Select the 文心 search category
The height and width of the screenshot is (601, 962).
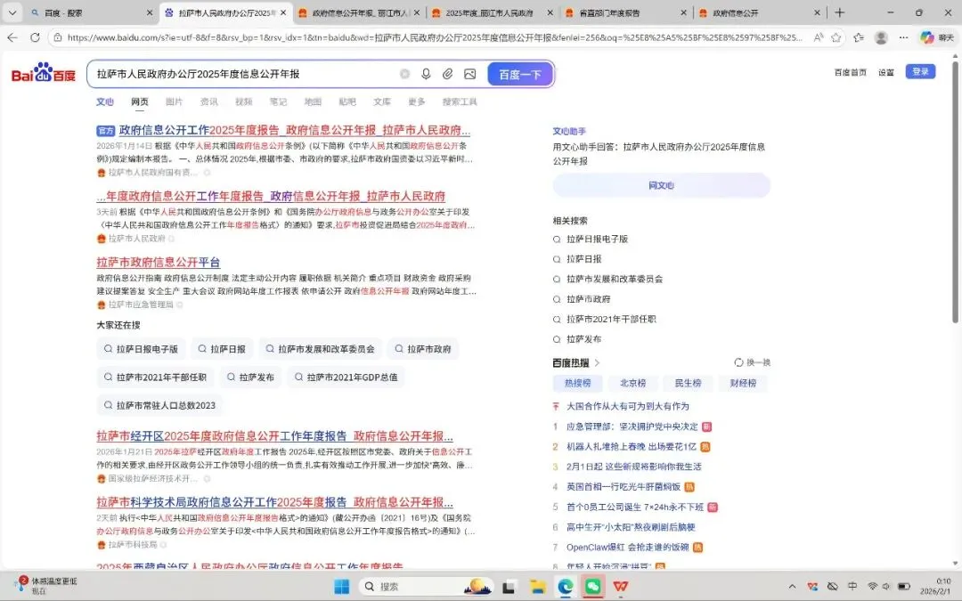click(105, 102)
